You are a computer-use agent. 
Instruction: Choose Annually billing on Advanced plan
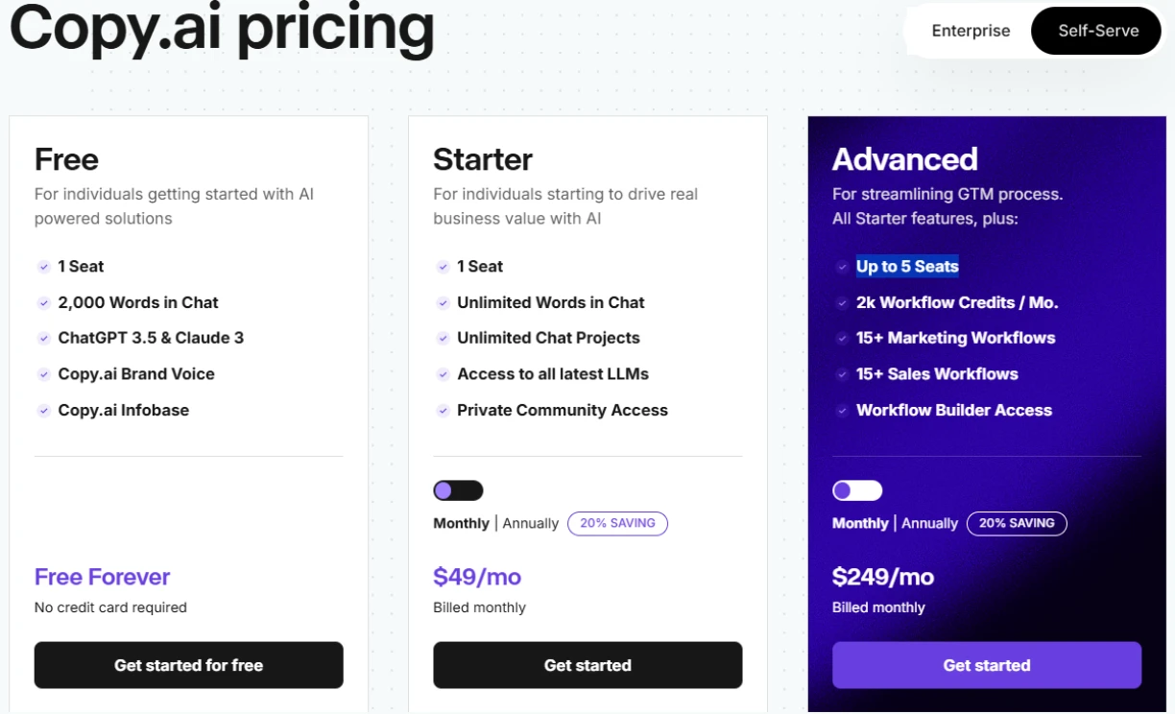point(929,523)
